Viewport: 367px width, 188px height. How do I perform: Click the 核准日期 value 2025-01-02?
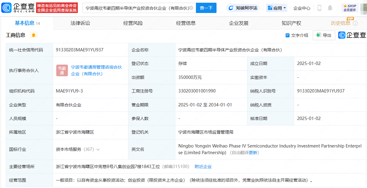tap(309, 118)
